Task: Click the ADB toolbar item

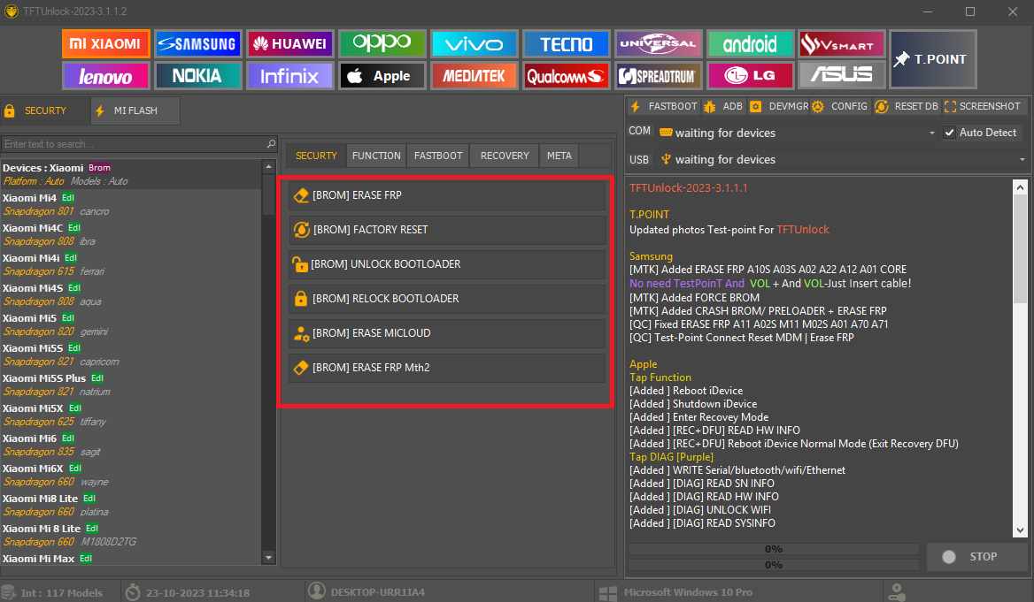Action: pos(723,106)
